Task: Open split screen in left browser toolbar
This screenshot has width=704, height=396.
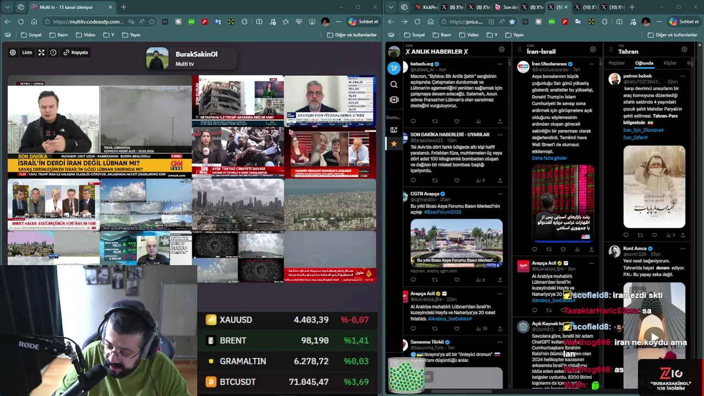Action: tap(259, 21)
